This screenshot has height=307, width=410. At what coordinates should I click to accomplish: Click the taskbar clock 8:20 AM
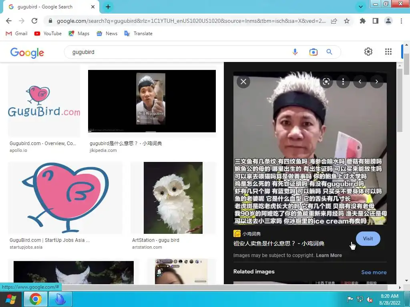click(390, 299)
